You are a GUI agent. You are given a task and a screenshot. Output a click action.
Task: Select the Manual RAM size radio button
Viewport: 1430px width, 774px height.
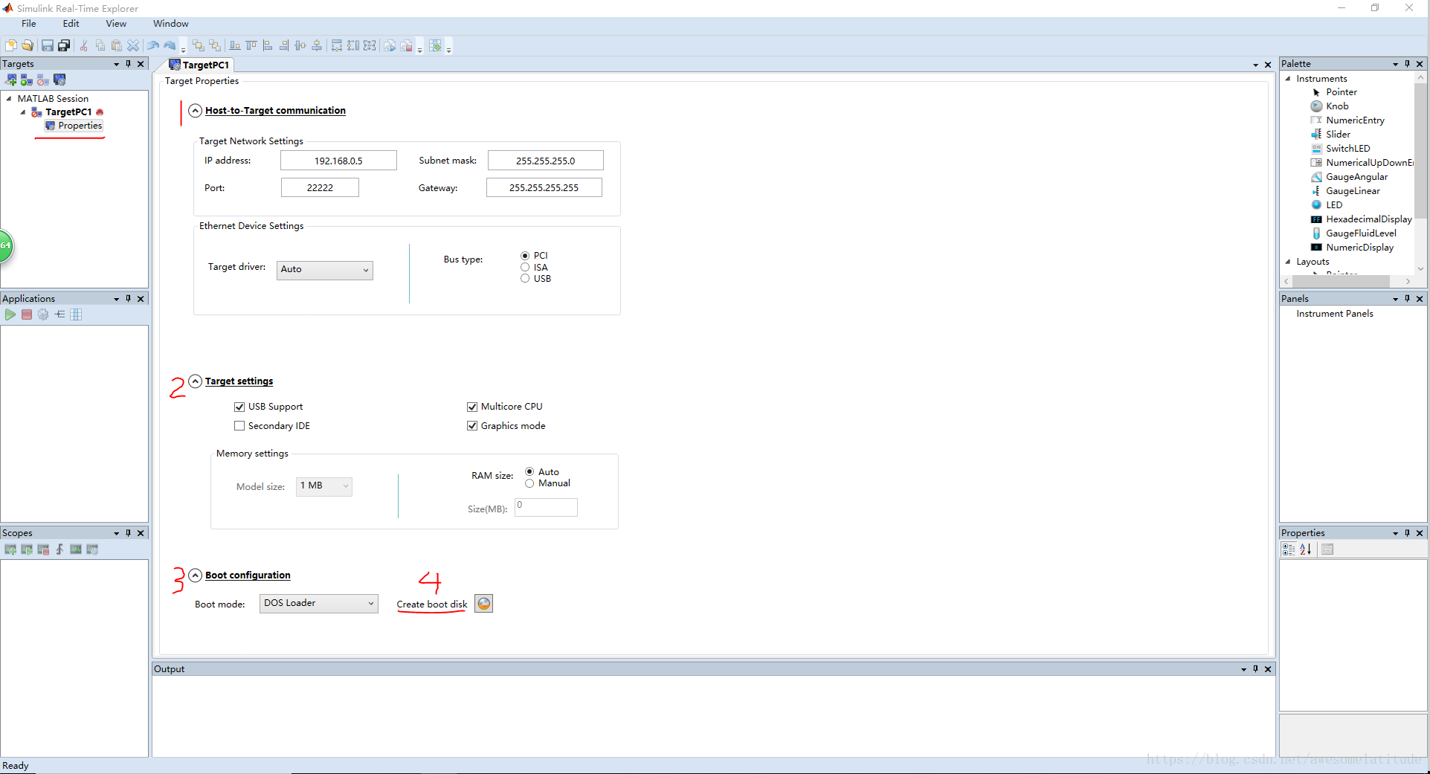coord(529,483)
